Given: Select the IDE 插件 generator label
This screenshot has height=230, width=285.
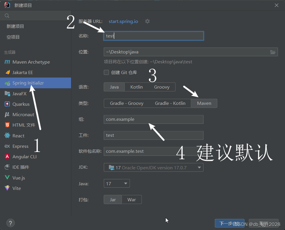Looking at the screenshot, I should click(21, 167).
